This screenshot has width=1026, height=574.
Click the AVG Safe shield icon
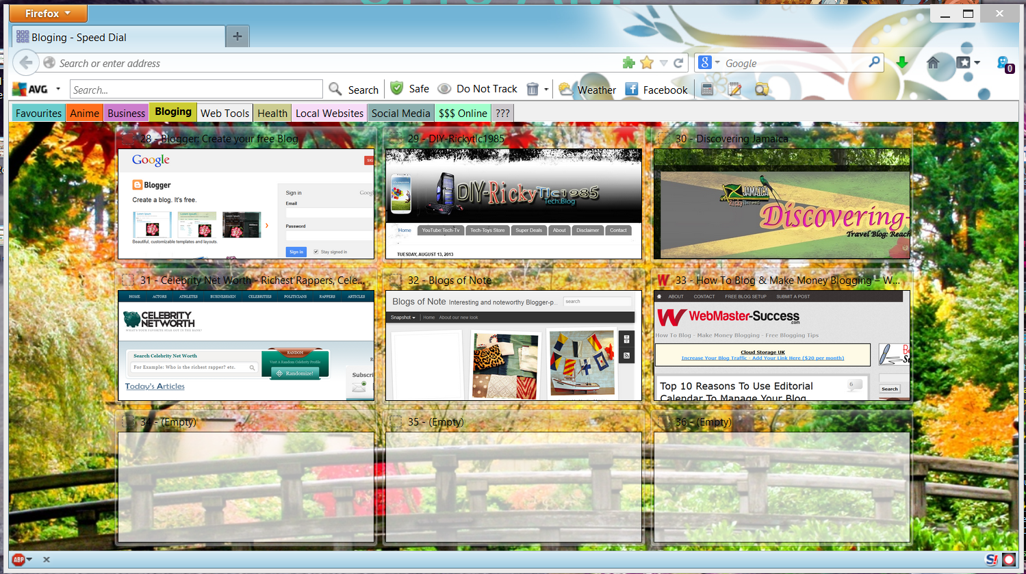pyautogui.click(x=397, y=88)
